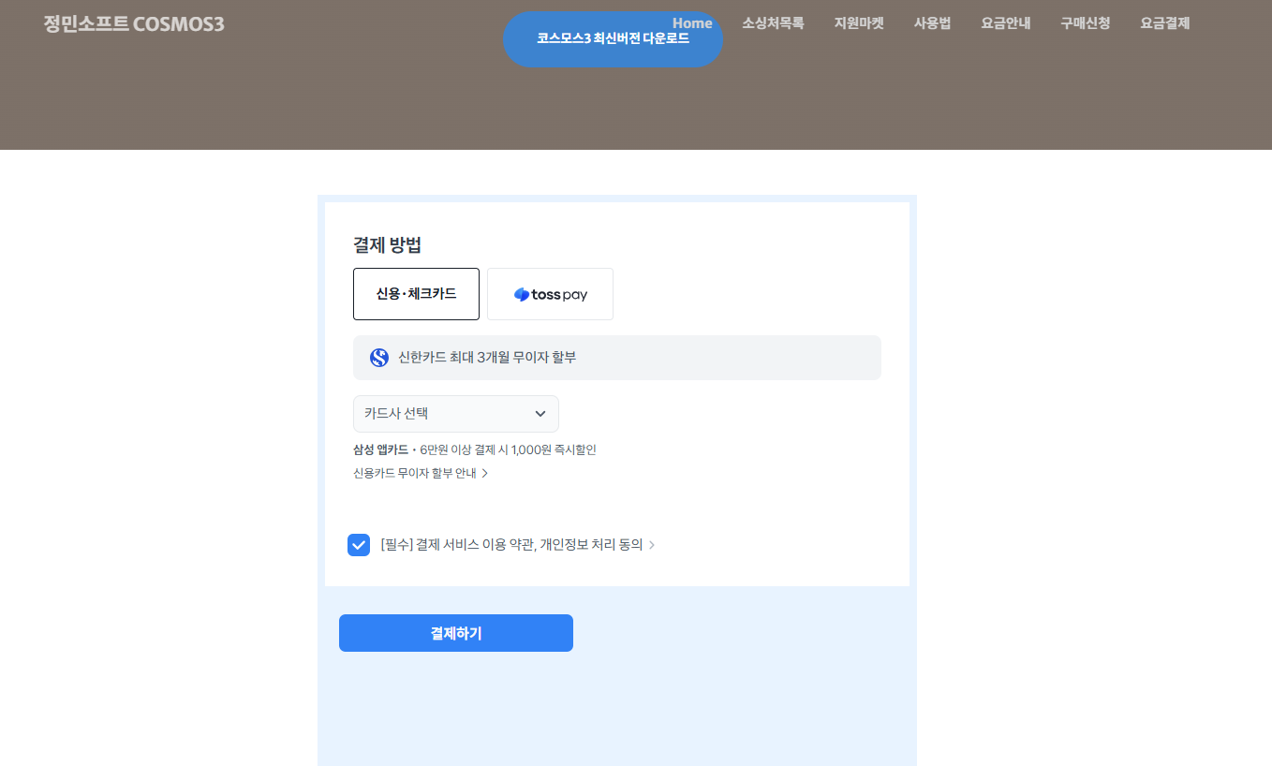Open the 요금안내 menu item
Screen dimensions: 1272x766
click(x=1006, y=23)
